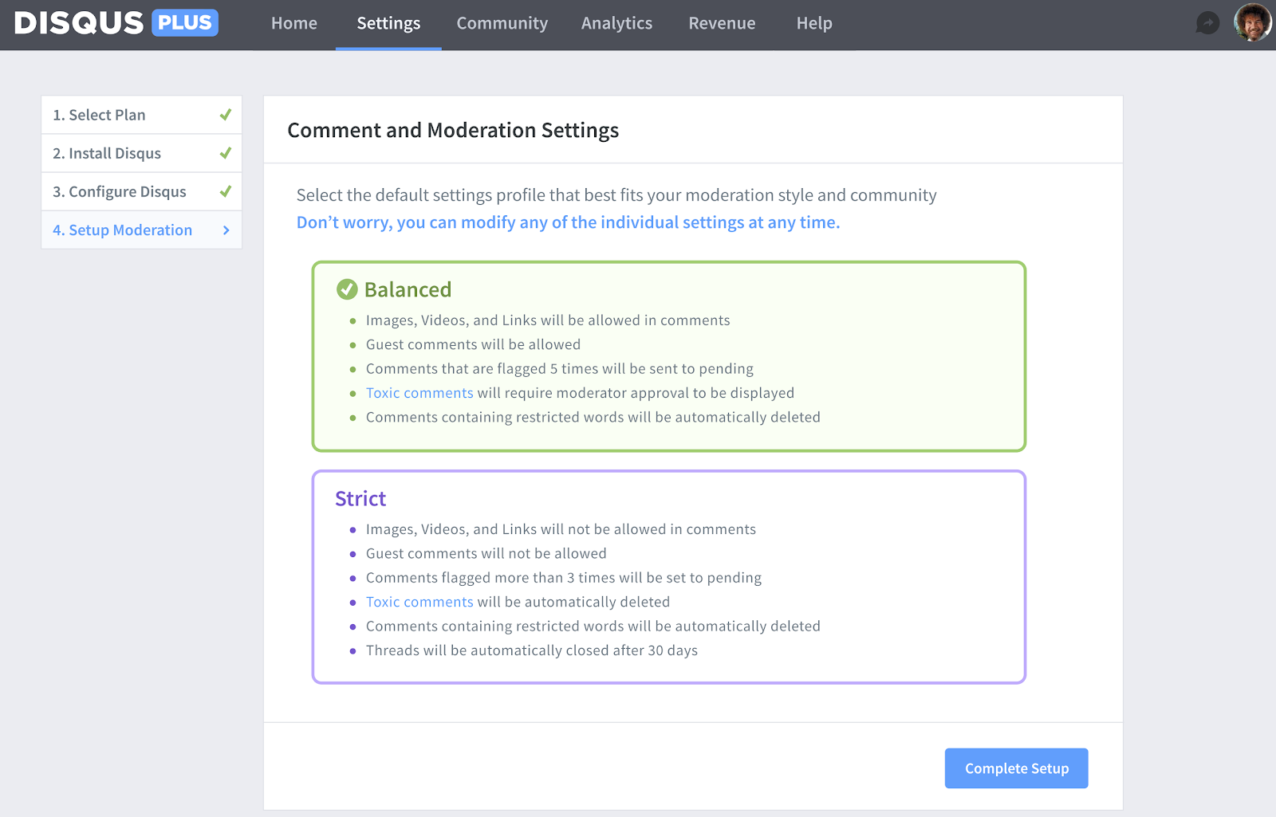This screenshot has height=817, width=1276.
Task: Click the profile avatar in the top bar
Action: click(x=1253, y=22)
